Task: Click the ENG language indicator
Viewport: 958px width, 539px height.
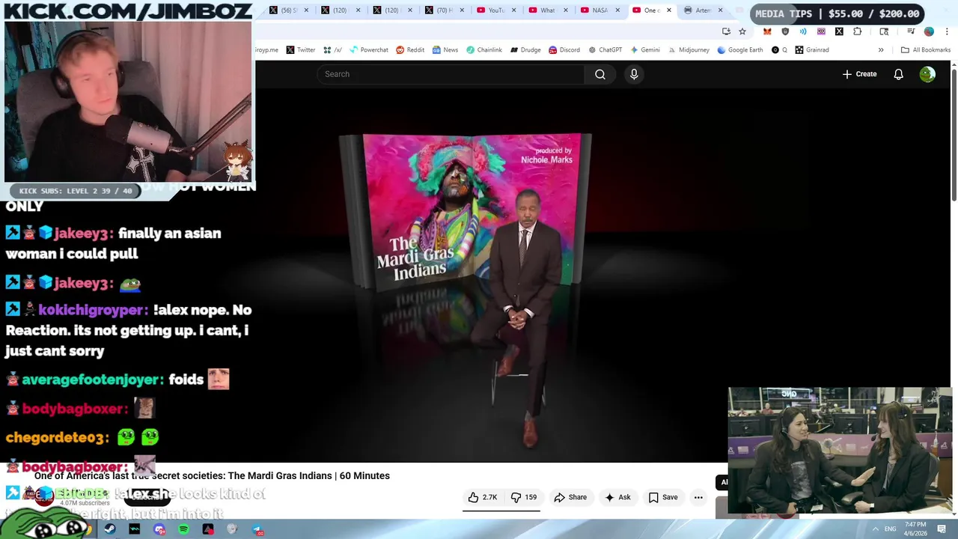Action: point(890,529)
